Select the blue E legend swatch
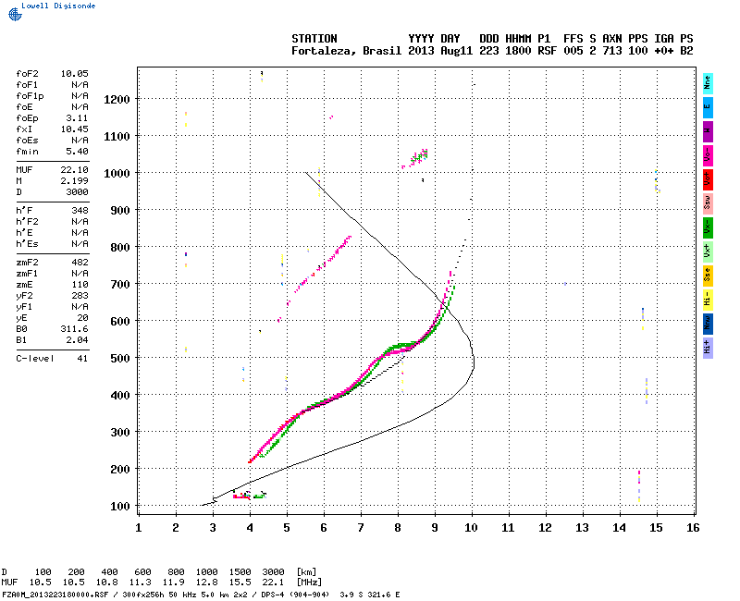This screenshot has width=740, height=601. pos(708,105)
